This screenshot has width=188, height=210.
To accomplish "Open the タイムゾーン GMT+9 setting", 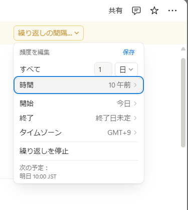I will click(79, 132).
